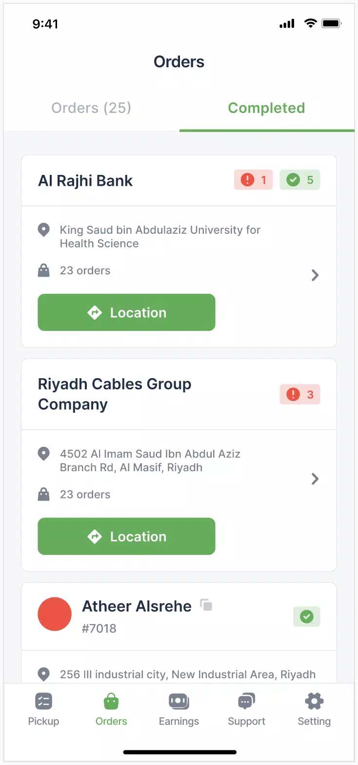This screenshot has height=765, width=358.
Task: Select the Completed tab
Action: click(266, 108)
